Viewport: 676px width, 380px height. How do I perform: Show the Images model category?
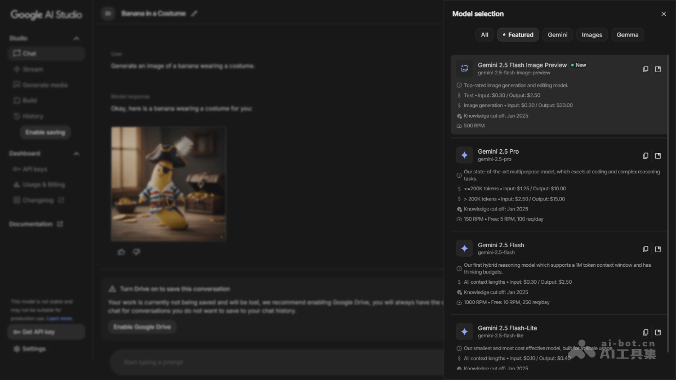click(591, 34)
